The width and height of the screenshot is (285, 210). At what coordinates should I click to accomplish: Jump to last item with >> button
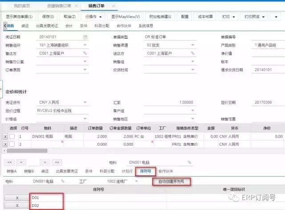click(57, 162)
